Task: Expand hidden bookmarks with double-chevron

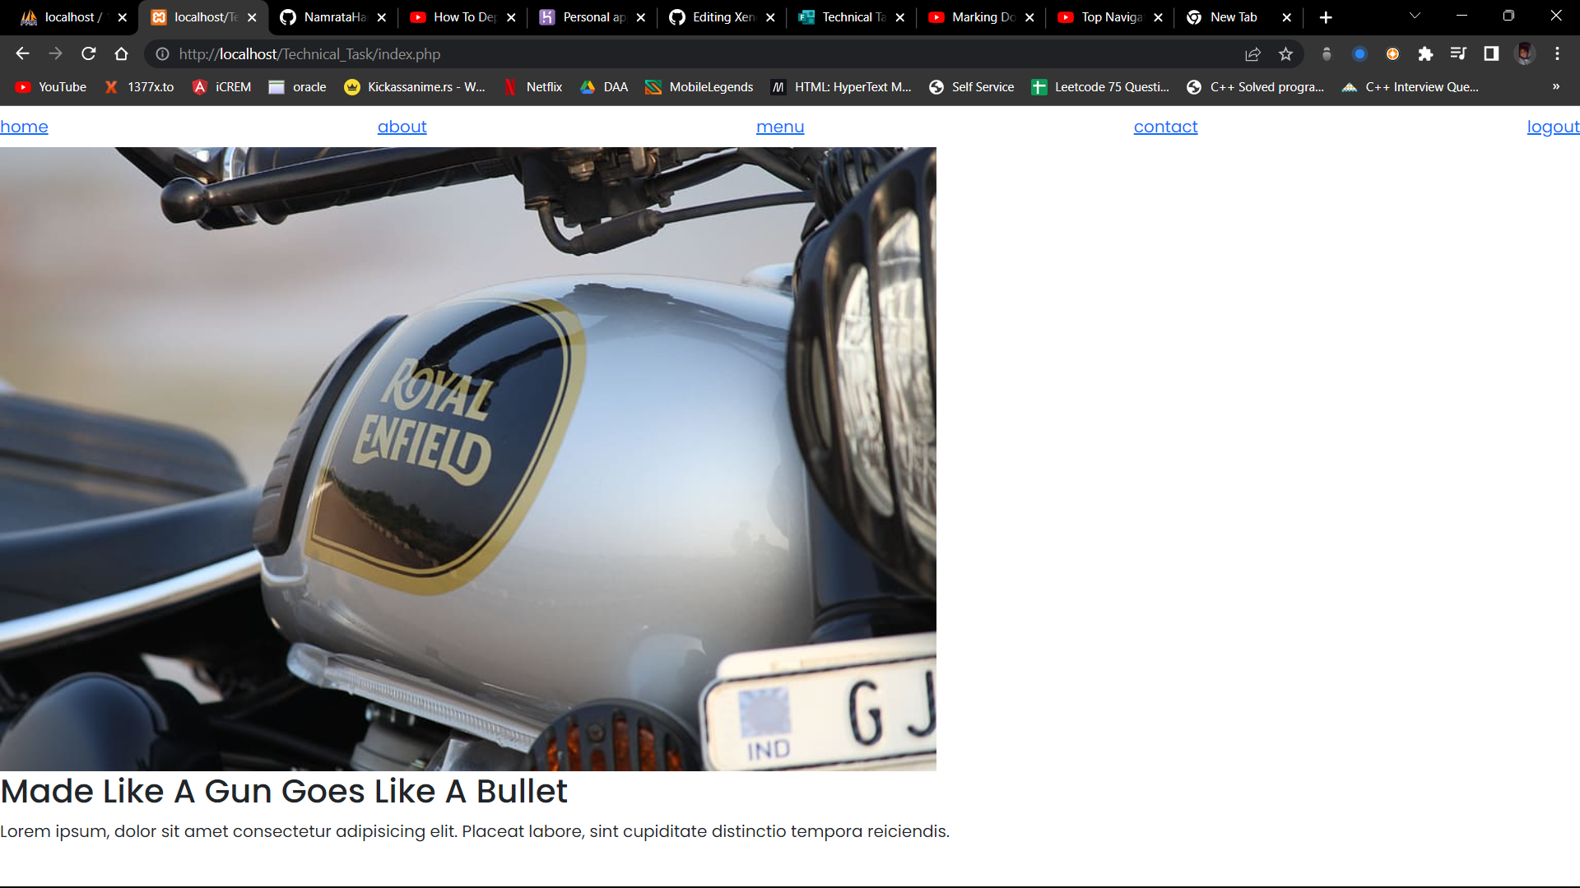Action: [x=1555, y=86]
